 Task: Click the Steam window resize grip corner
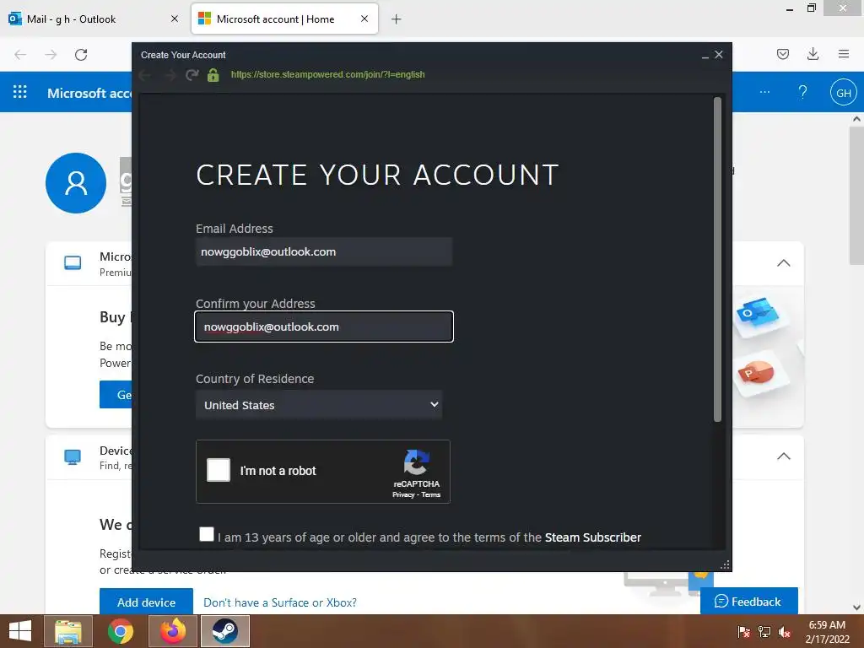tap(725, 564)
